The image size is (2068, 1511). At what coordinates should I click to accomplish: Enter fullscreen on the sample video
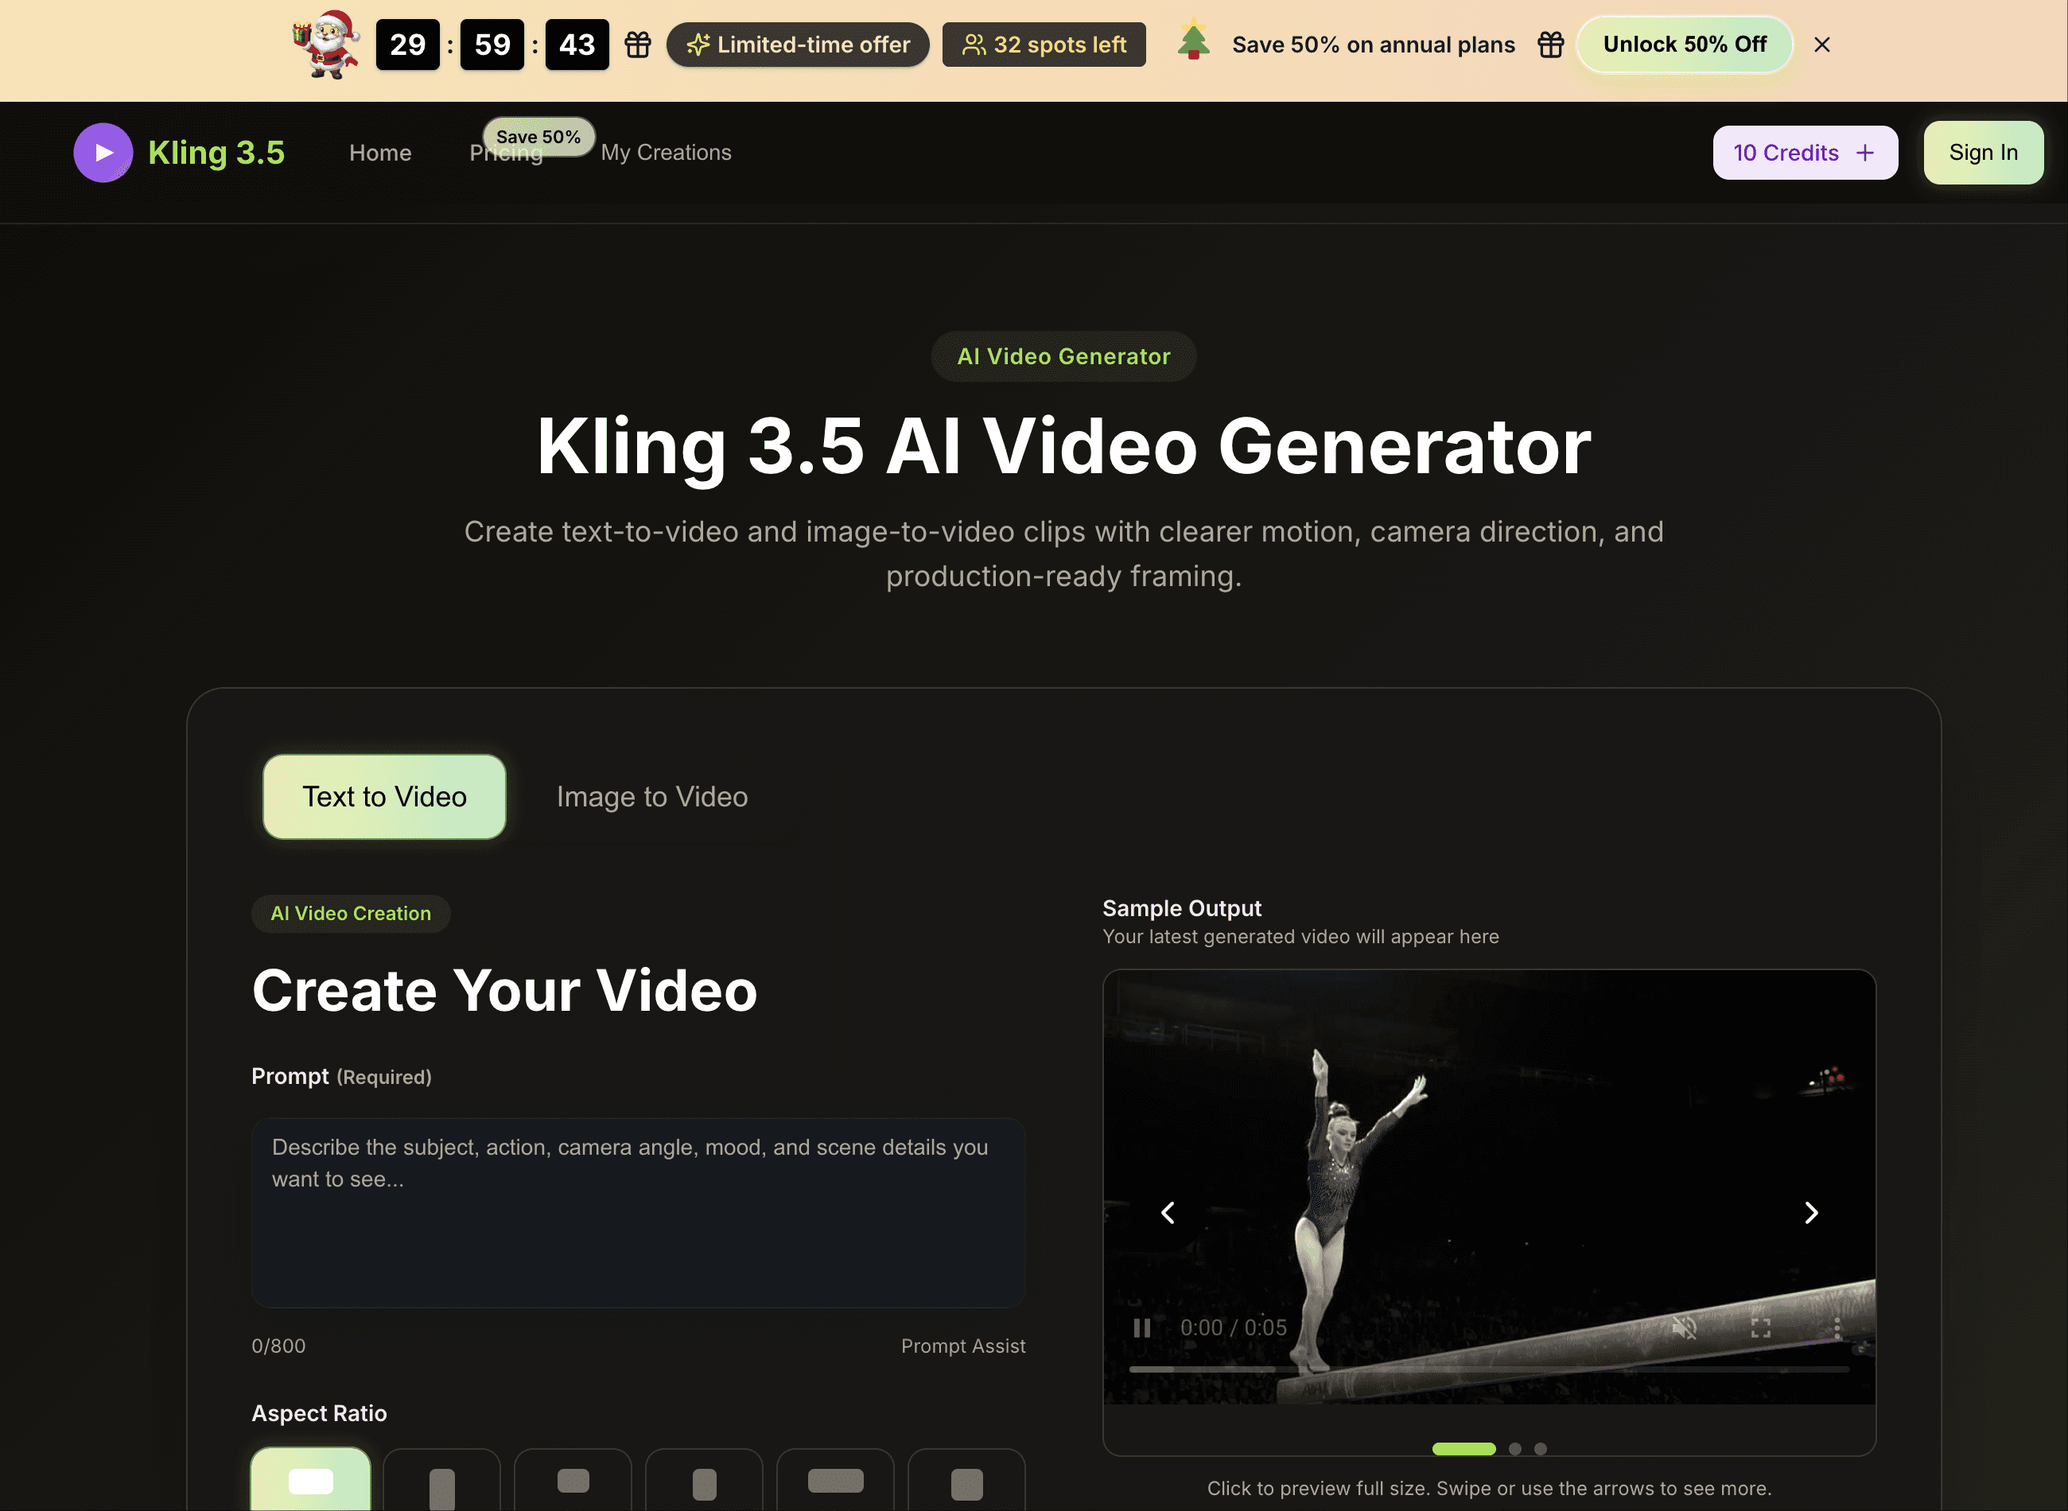pyautogui.click(x=1761, y=1328)
